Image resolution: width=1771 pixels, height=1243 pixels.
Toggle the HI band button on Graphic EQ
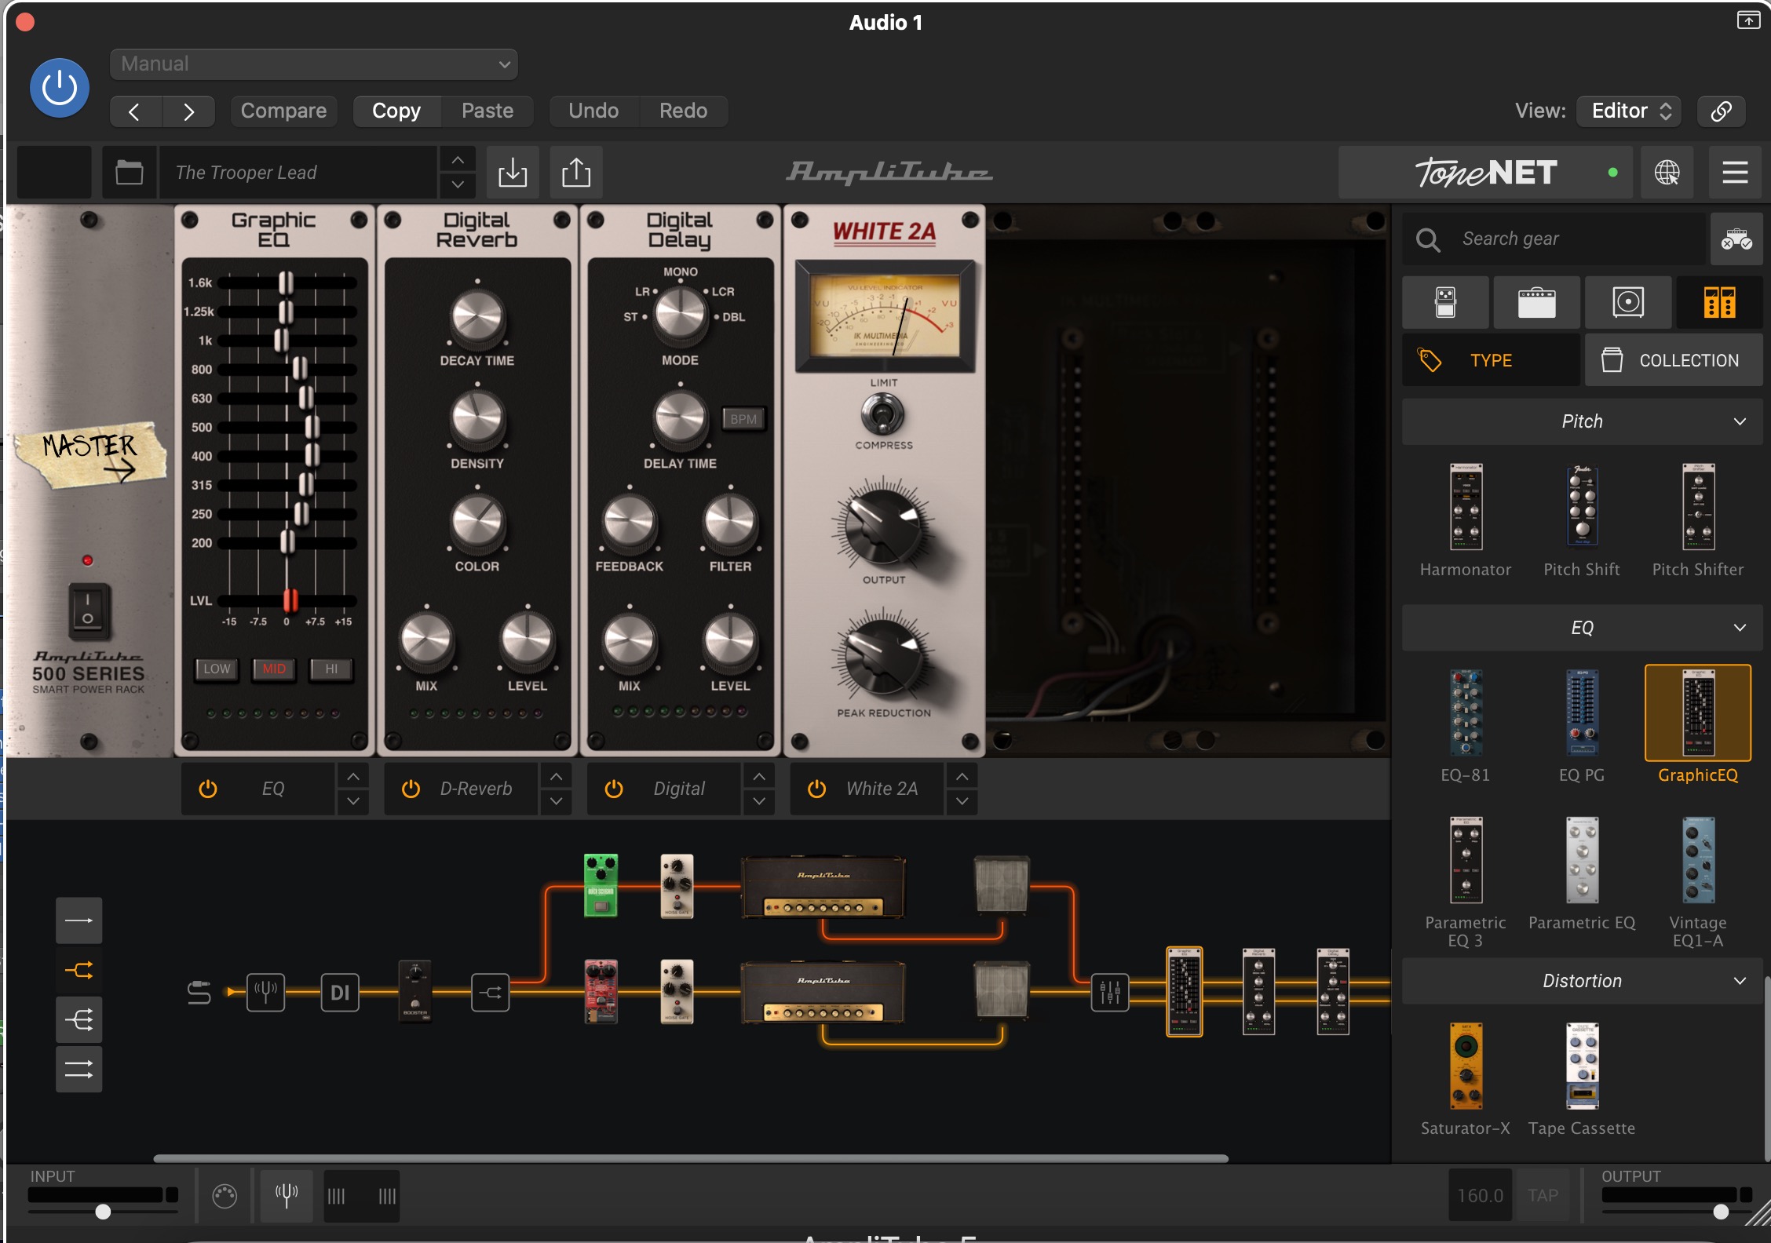(x=331, y=669)
